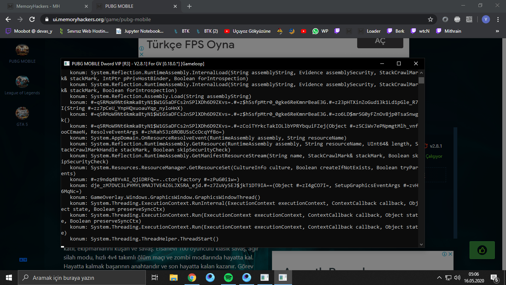Click the Çalışıyor status text
This screenshot has height=285, width=506.
434,156
